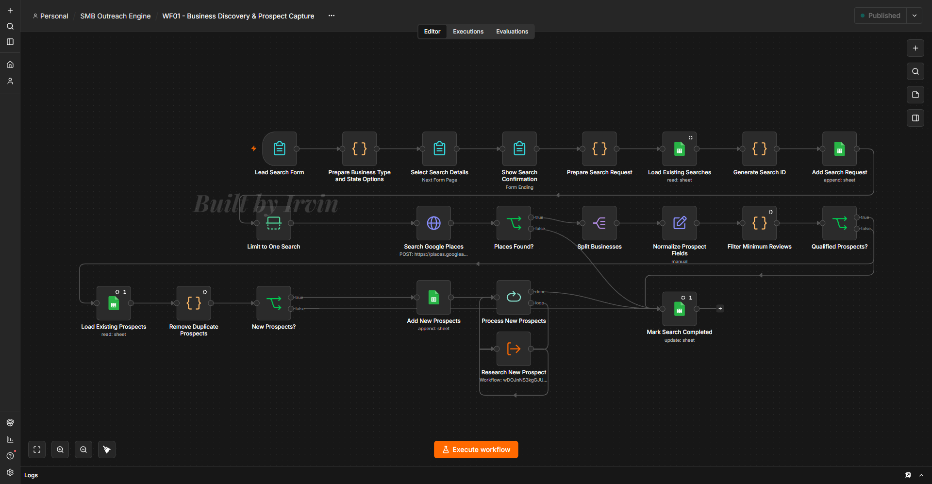Viewport: 932px width, 484px height.
Task: Zoom in on the canvas
Action: click(x=60, y=450)
